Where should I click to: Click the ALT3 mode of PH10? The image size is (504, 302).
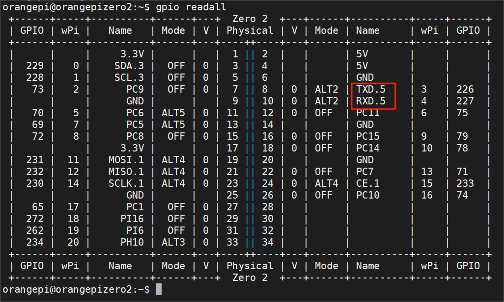(x=173, y=242)
